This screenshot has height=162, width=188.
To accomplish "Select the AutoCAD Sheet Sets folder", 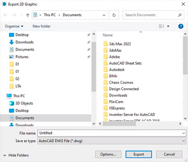I will [x=122, y=63].
